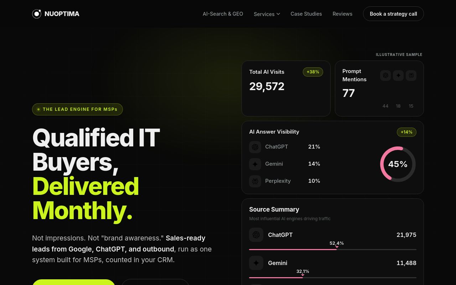Click the Perplexity 10% visibility value
Viewport: 456px width, 285px height.
pyautogui.click(x=314, y=181)
